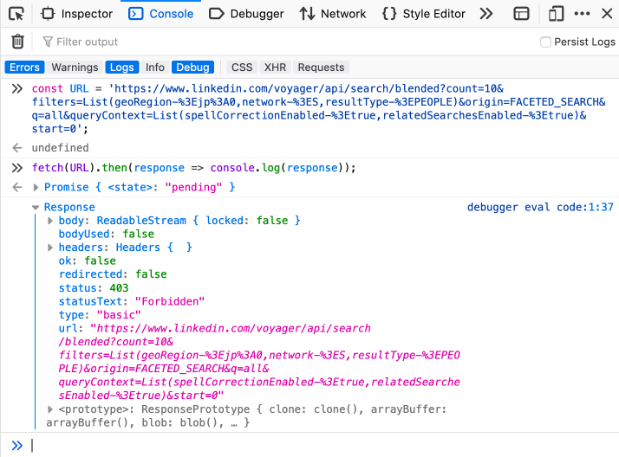The image size is (619, 457).
Task: Switch to the Console tab
Action: [x=161, y=14]
